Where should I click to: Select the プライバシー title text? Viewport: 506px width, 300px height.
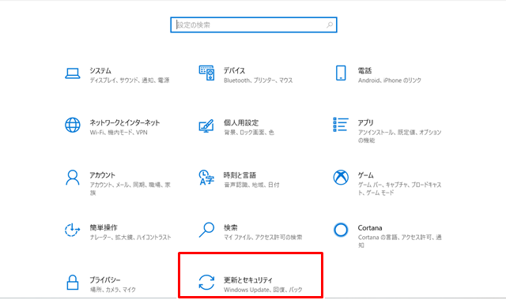[105, 280]
